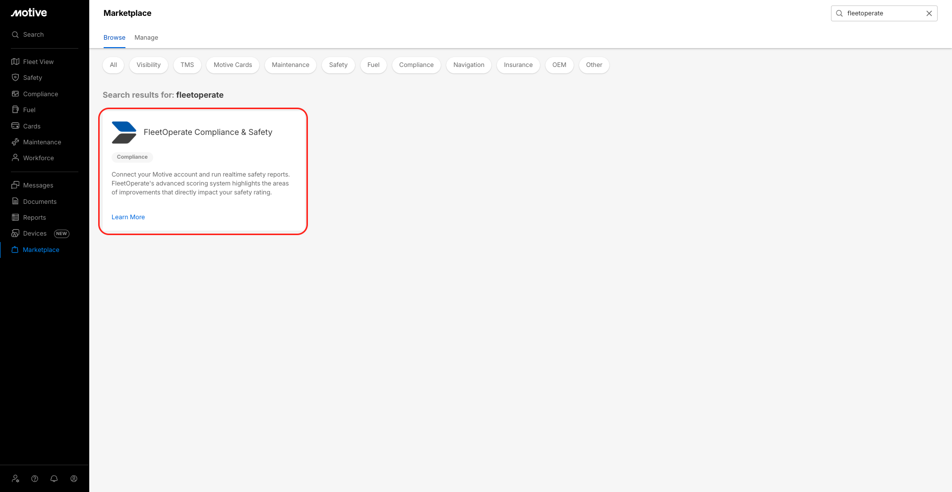Viewport: 952px width, 492px height.
Task: Click Learn More on FleetOperate card
Action: tap(128, 217)
